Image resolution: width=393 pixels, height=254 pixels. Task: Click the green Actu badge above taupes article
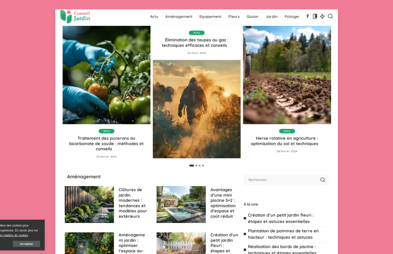coord(196,33)
